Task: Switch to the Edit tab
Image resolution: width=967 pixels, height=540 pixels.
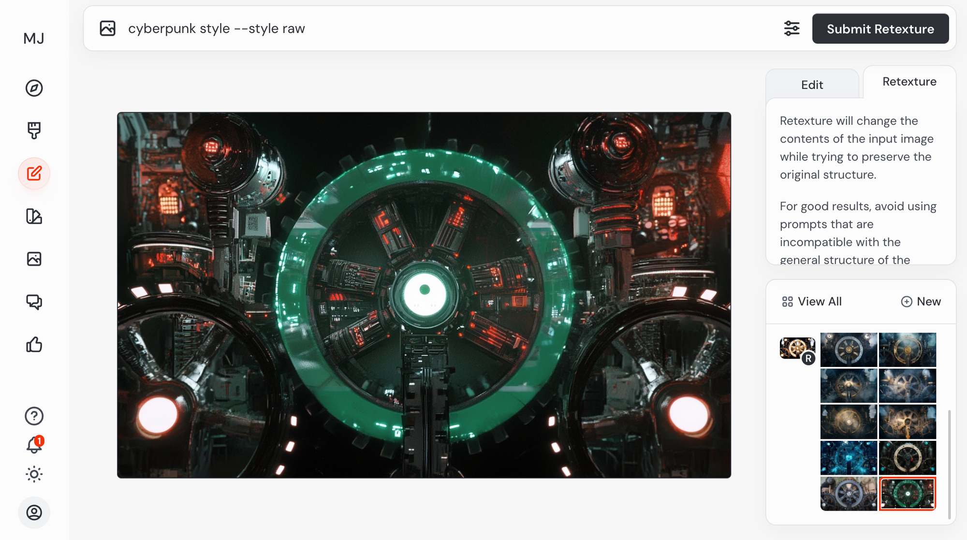Action: point(812,85)
